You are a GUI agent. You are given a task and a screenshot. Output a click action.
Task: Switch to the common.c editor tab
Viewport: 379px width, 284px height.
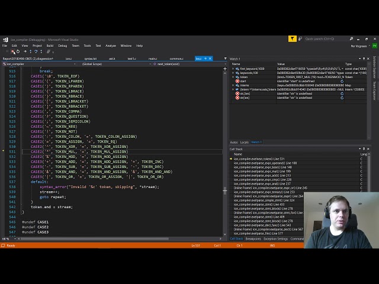click(x=176, y=59)
